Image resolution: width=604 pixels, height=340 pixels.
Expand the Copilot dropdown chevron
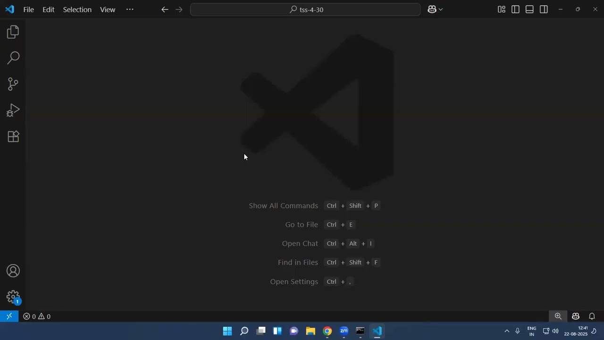[441, 9]
